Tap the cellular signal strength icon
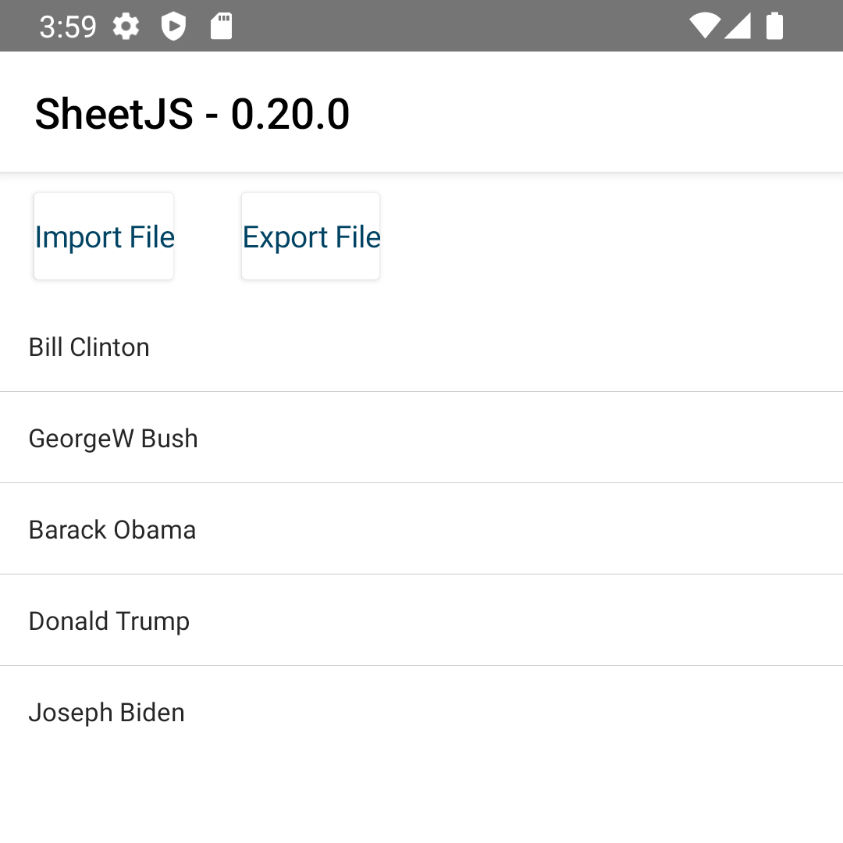 pos(738,26)
